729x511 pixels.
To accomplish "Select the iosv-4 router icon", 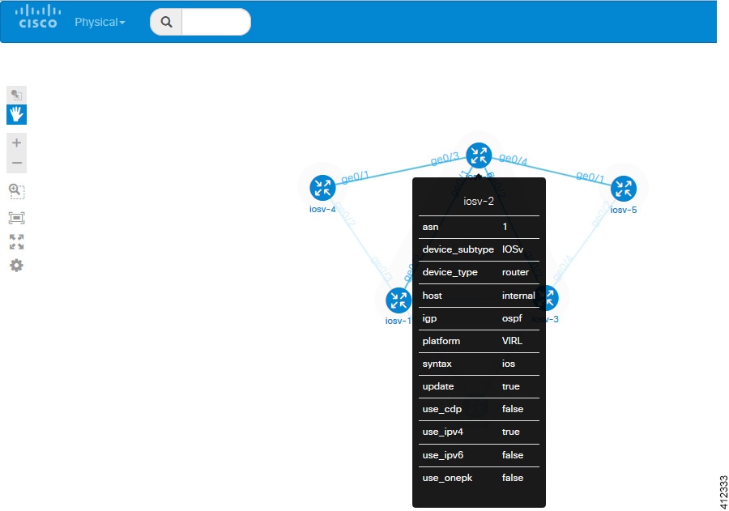I will tap(322, 187).
